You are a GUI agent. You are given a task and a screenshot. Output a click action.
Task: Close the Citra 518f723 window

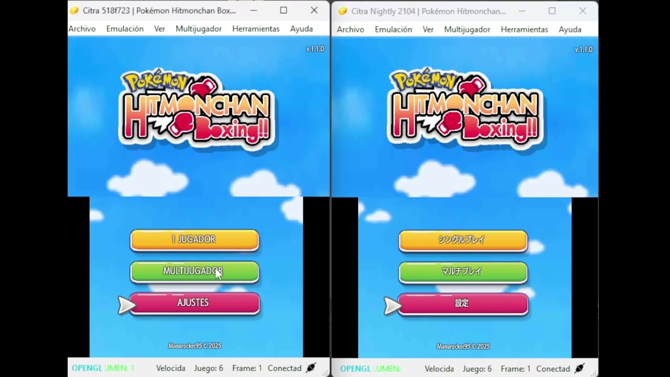(314, 10)
